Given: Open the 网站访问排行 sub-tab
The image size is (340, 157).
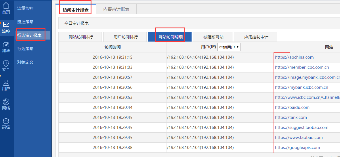Looking at the screenshot, I should click(x=81, y=37).
